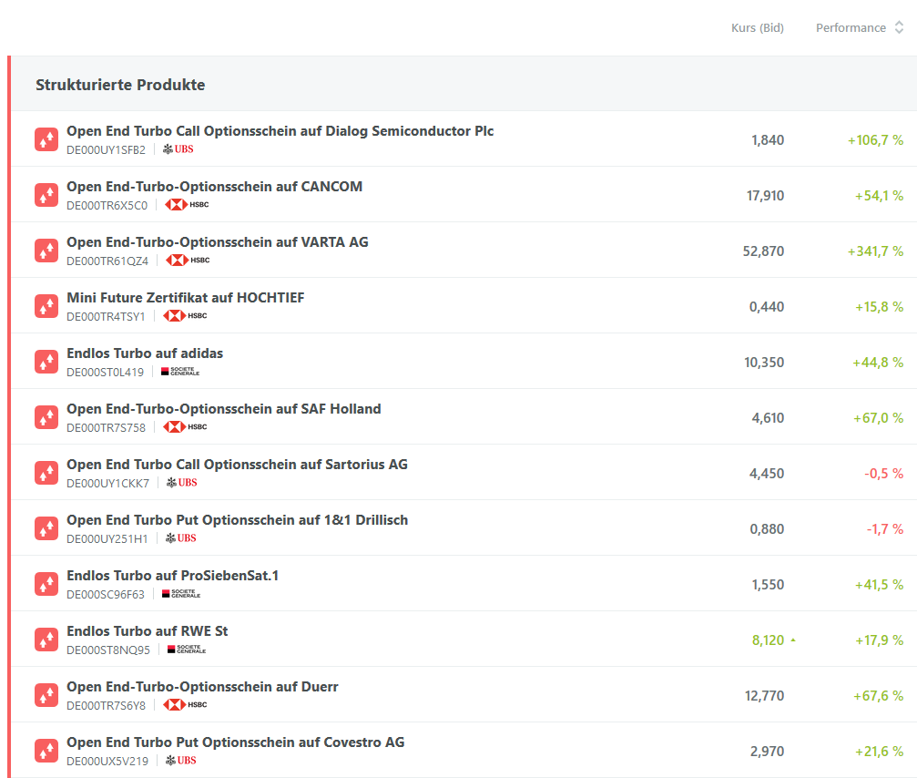Click the Performance column header
Viewport: 917px width, 778px height.
pyautogui.click(x=851, y=28)
